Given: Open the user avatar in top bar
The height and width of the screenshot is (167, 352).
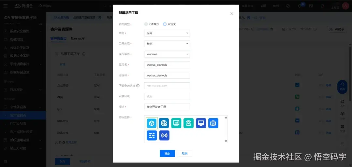Looking at the screenshot, I should pos(345,6).
